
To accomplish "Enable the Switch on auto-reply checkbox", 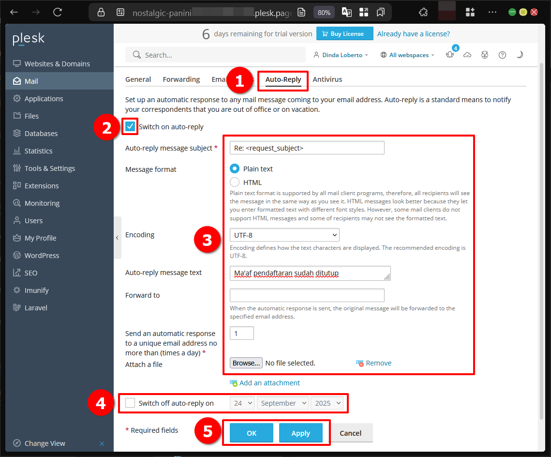I will click(x=130, y=126).
